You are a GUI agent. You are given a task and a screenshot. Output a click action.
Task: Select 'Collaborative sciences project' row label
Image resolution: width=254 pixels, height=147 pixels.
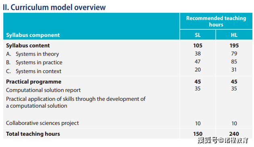[x=42, y=123]
